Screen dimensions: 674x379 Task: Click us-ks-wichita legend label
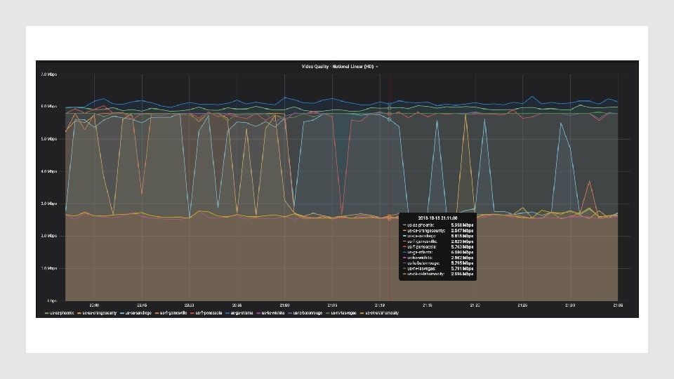coord(273,313)
